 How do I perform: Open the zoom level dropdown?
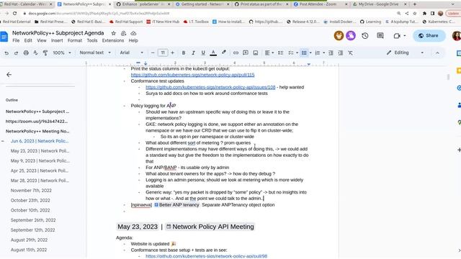[62, 53]
